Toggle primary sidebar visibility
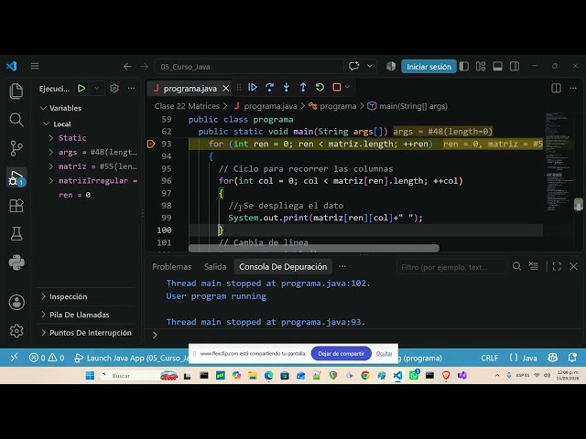 (464, 66)
